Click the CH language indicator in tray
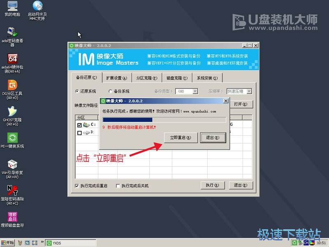 click(306, 243)
